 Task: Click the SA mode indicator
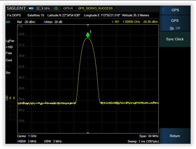(x=8, y=22)
